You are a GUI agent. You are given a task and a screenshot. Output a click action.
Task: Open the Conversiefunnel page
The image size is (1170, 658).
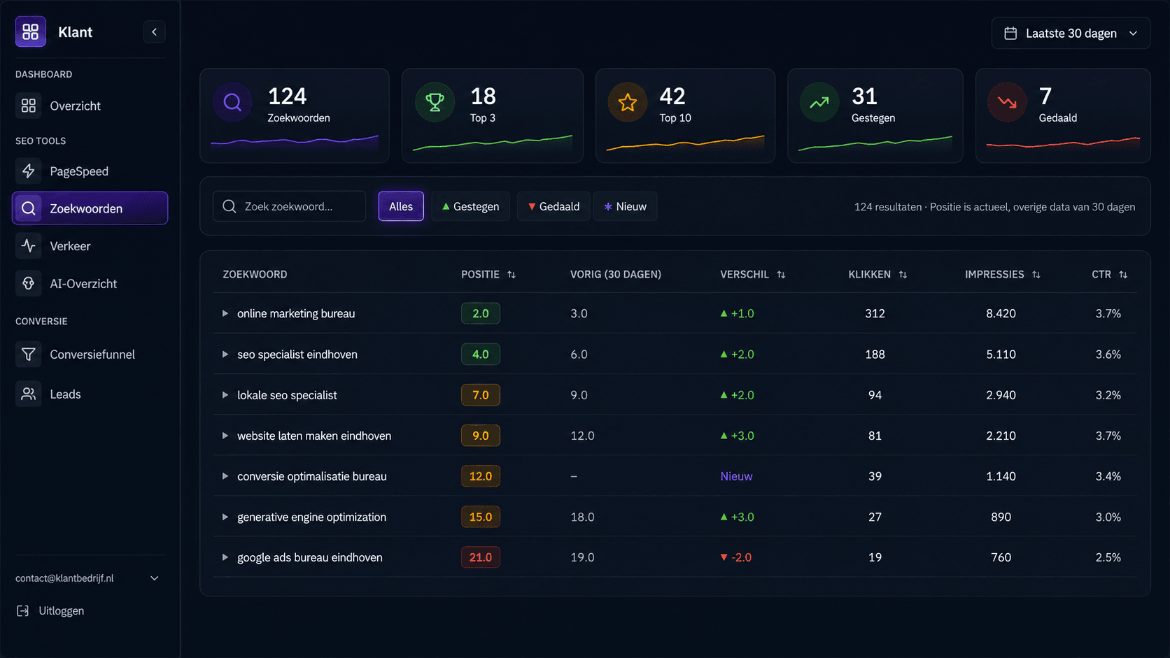90,355
